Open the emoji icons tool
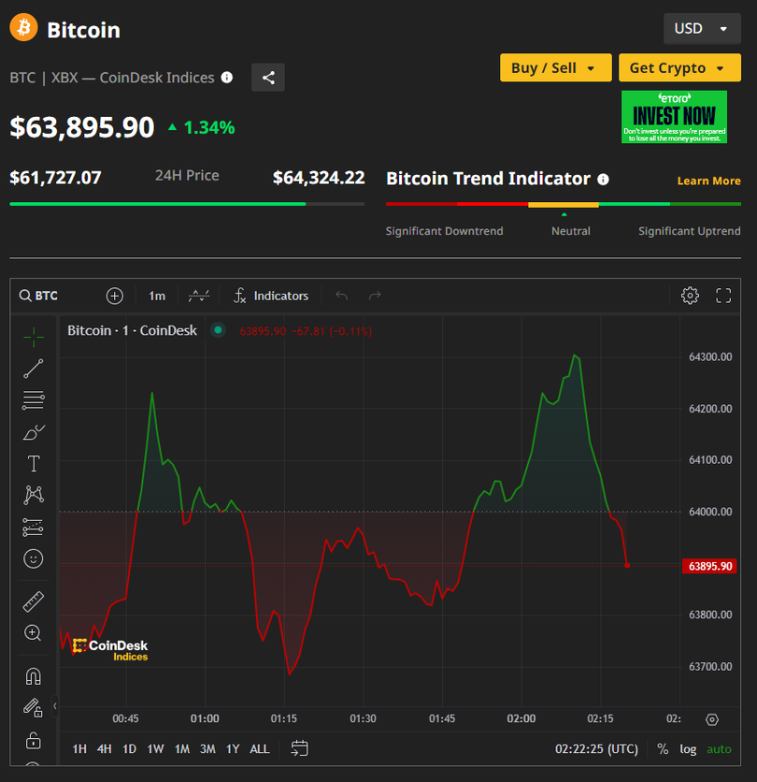Viewport: 757px width, 782px height. [x=34, y=559]
